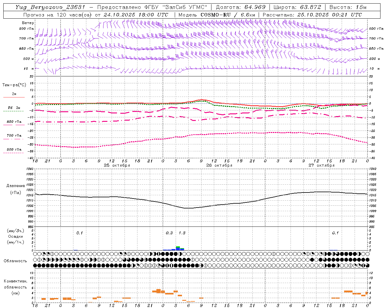Click the Высота: 15м header field
Image resolution: width=385 pixels, height=308 pixels.
[348, 7]
